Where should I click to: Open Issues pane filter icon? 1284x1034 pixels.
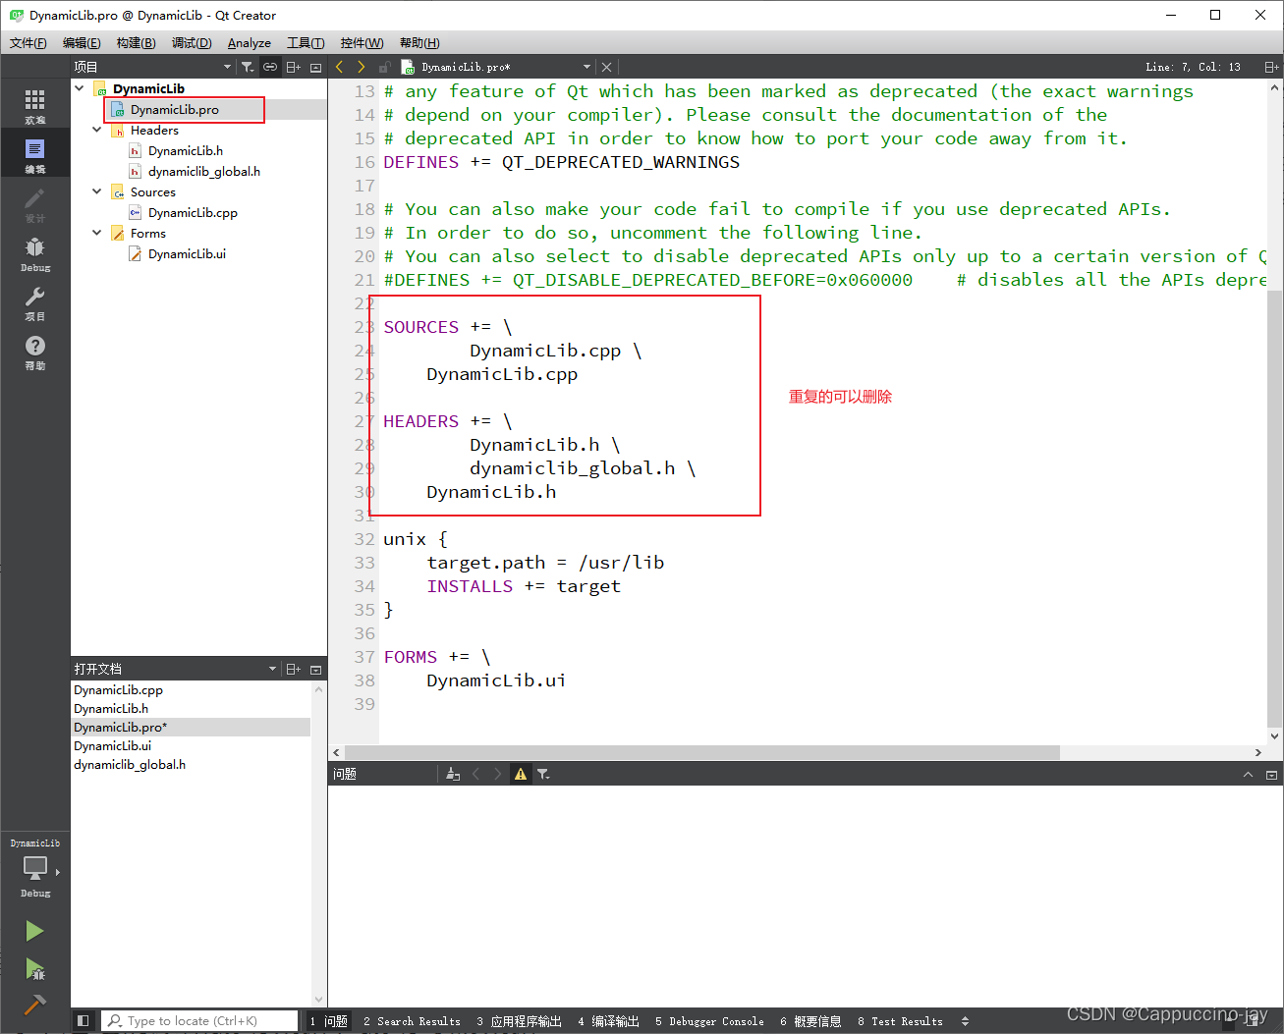tap(543, 774)
